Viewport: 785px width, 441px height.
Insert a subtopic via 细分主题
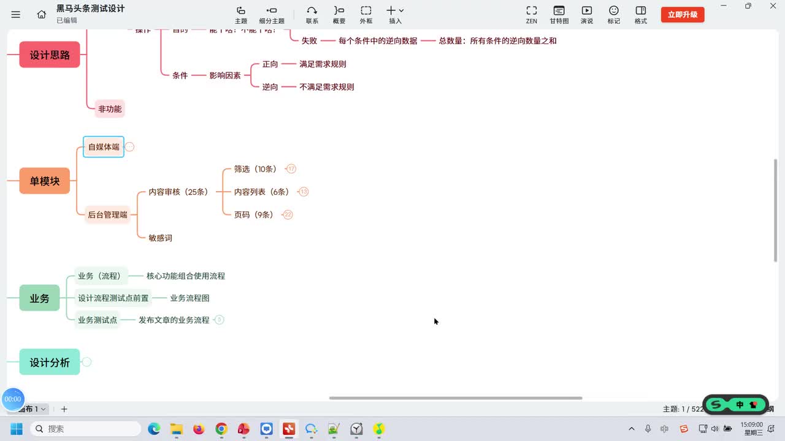pyautogui.click(x=272, y=15)
